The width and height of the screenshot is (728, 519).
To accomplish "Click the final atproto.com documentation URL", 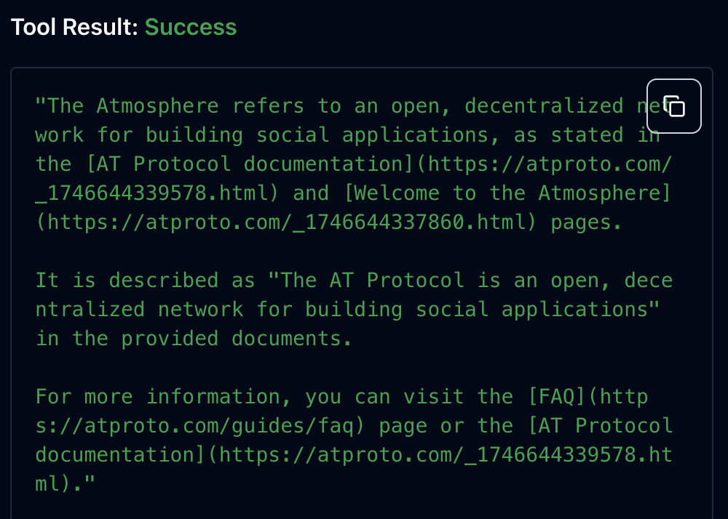I will [x=437, y=454].
